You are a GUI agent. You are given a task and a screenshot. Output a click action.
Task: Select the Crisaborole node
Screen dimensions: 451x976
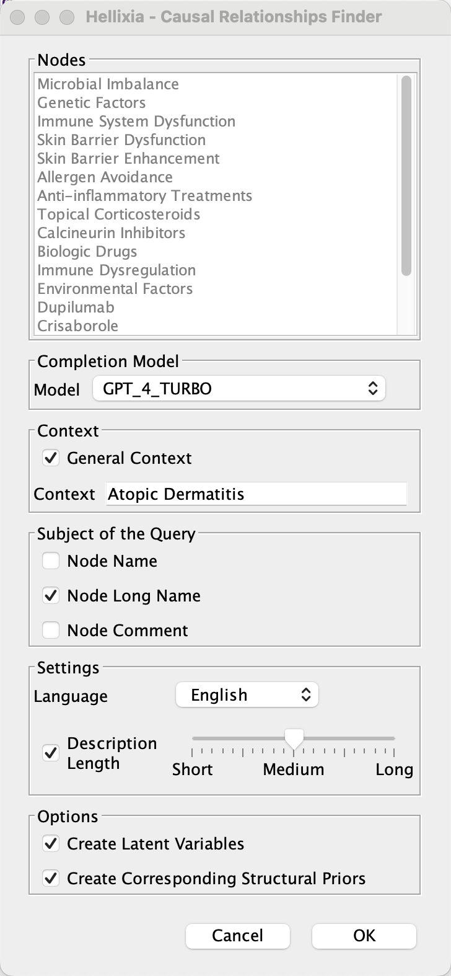(x=77, y=326)
